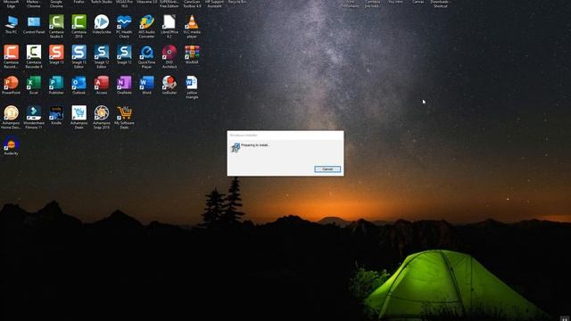Launch Audacity desktop shortcut
This screenshot has width=571, height=321.
coord(11,145)
